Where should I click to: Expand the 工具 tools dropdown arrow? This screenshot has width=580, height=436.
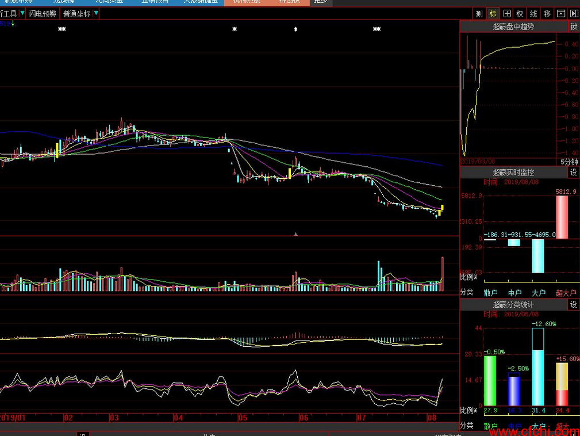tap(22, 14)
